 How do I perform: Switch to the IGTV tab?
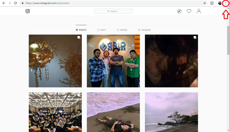click(x=102, y=30)
